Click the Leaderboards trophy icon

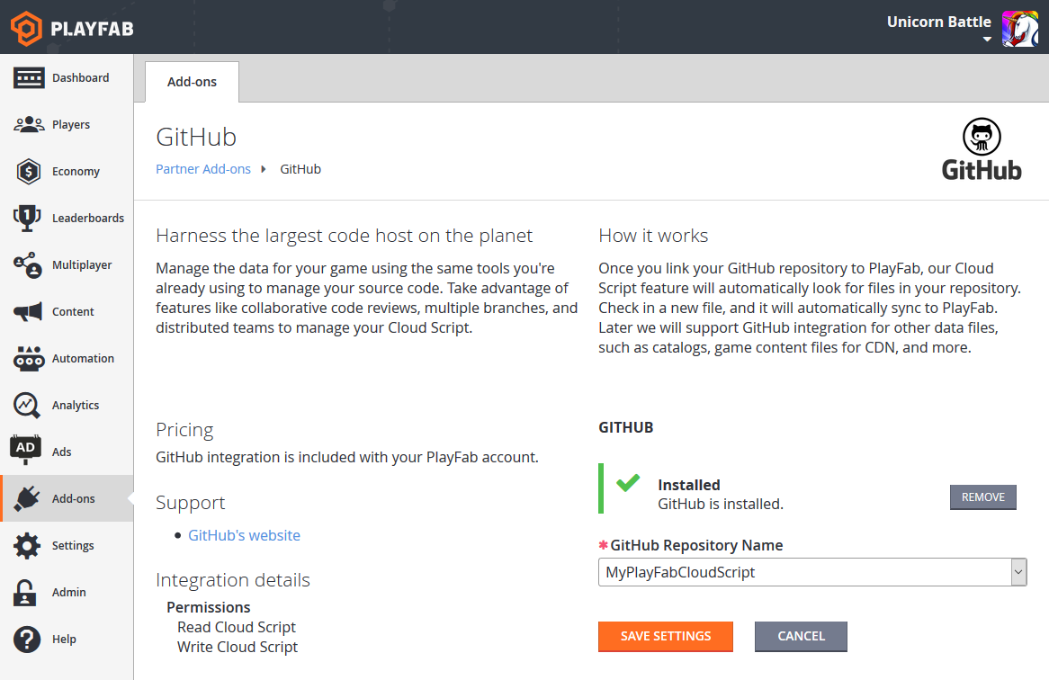[27, 218]
